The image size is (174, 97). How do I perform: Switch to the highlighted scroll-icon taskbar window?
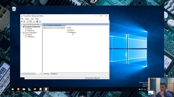pos(46,89)
